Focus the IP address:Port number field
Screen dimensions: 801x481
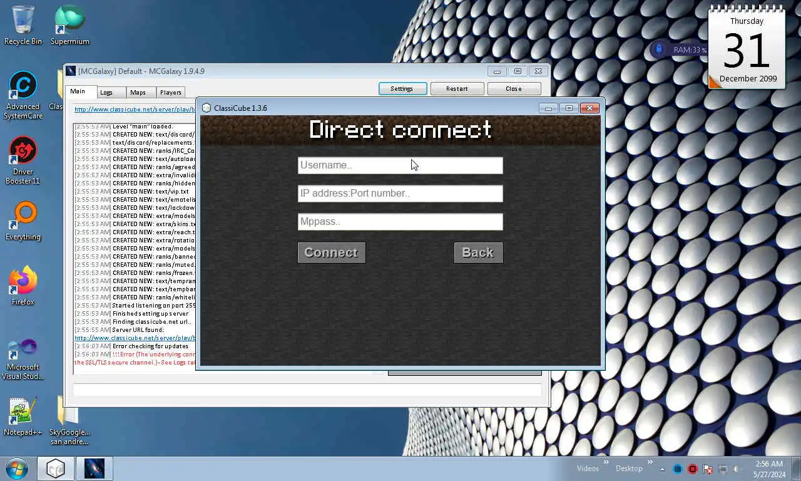tap(400, 194)
